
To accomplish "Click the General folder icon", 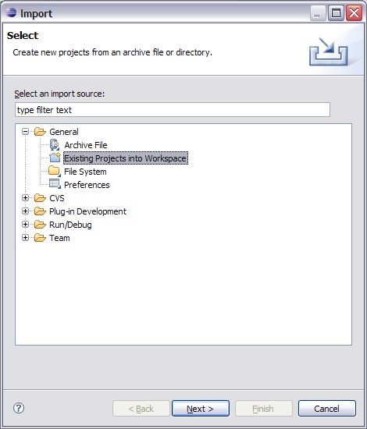I will point(40,132).
